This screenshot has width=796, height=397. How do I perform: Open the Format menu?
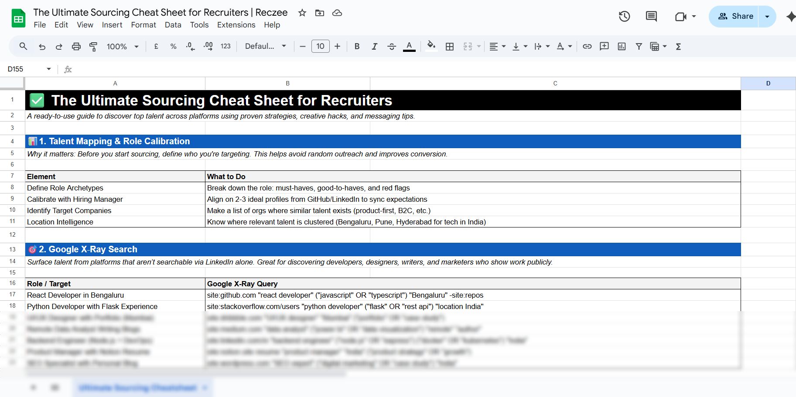[x=143, y=25]
